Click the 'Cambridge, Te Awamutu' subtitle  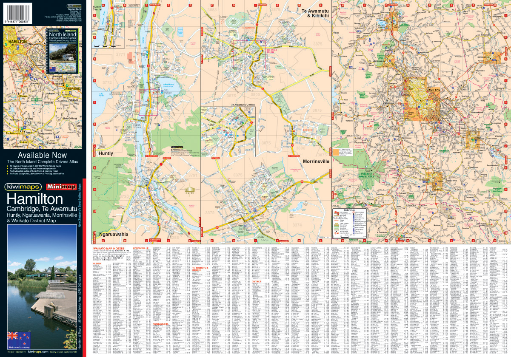(x=42, y=210)
